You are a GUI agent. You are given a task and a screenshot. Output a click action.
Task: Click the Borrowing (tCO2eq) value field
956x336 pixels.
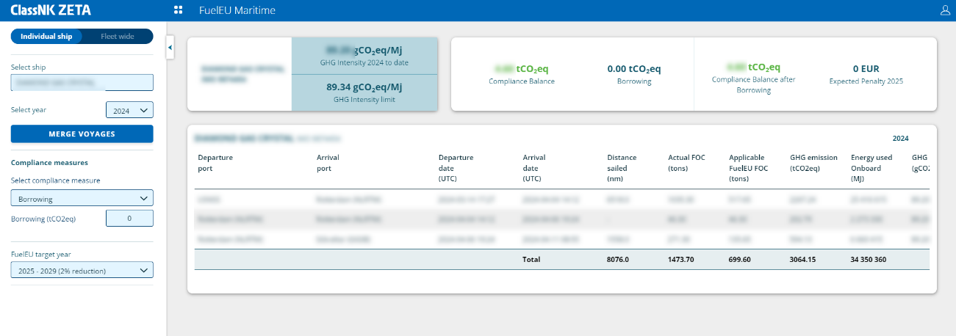point(129,219)
